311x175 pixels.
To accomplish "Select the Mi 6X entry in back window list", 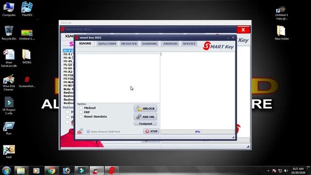I will pos(68,68).
